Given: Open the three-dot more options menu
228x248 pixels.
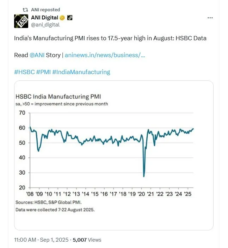Looking at the screenshot, I should (x=210, y=18).
